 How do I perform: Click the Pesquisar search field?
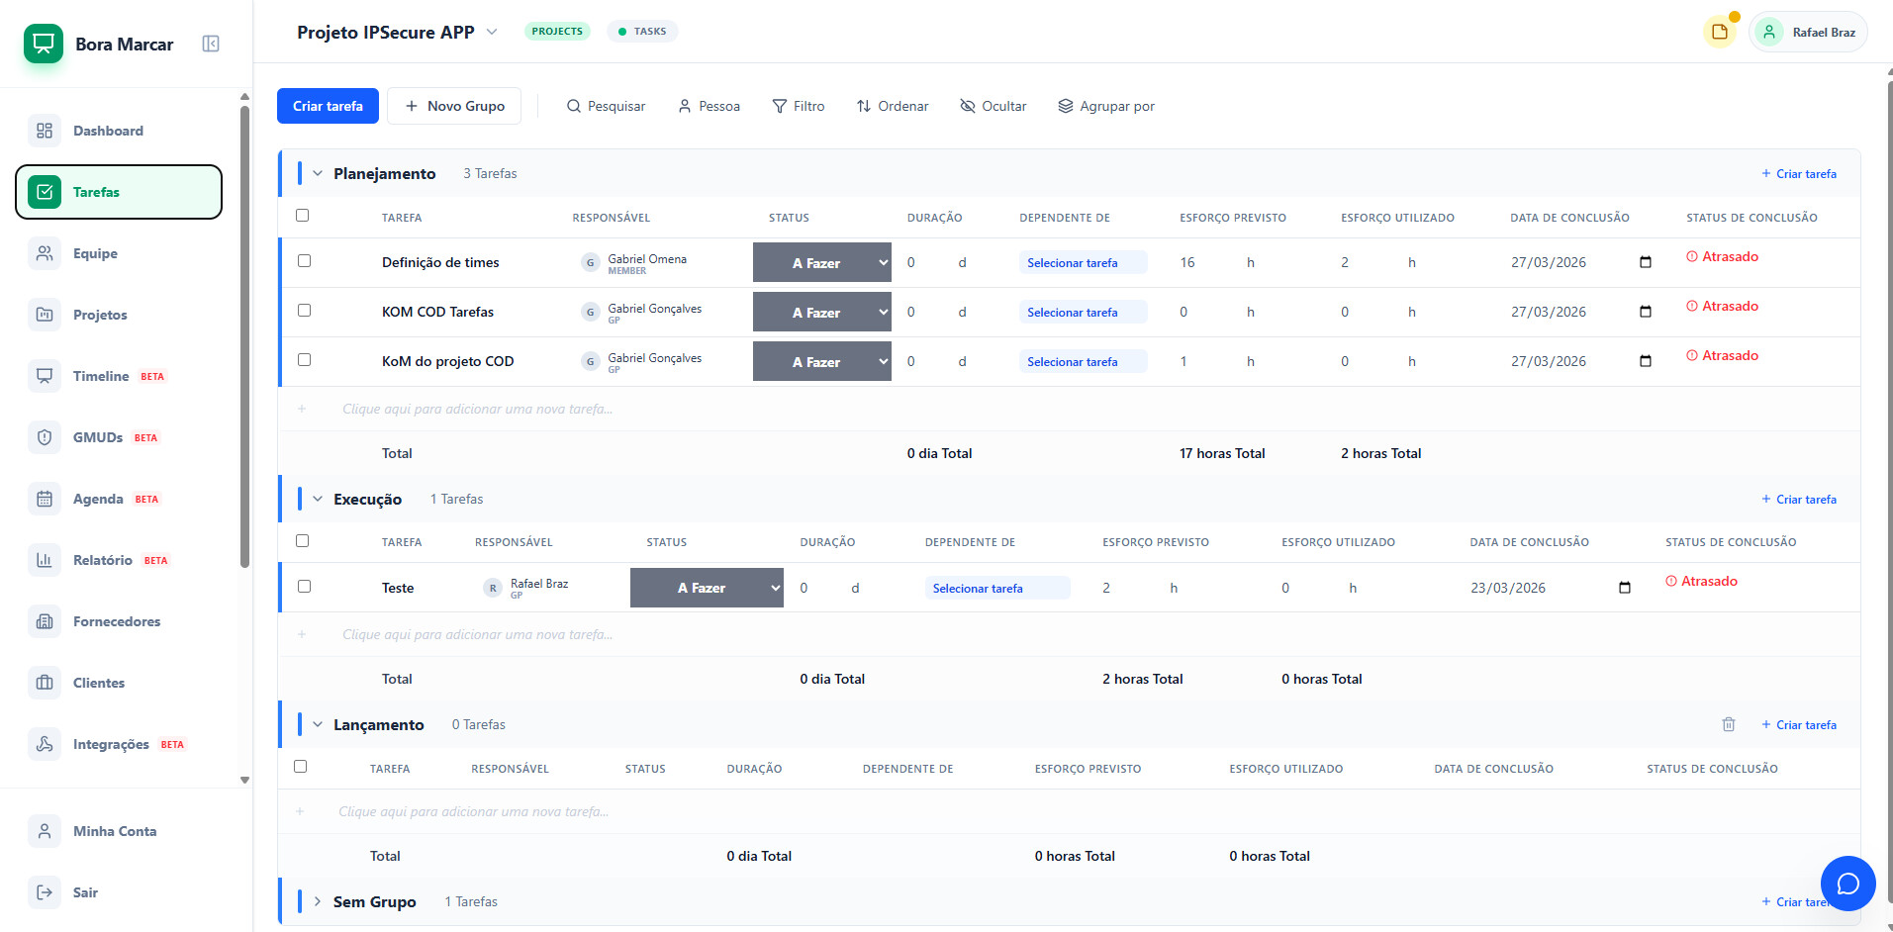[606, 106]
